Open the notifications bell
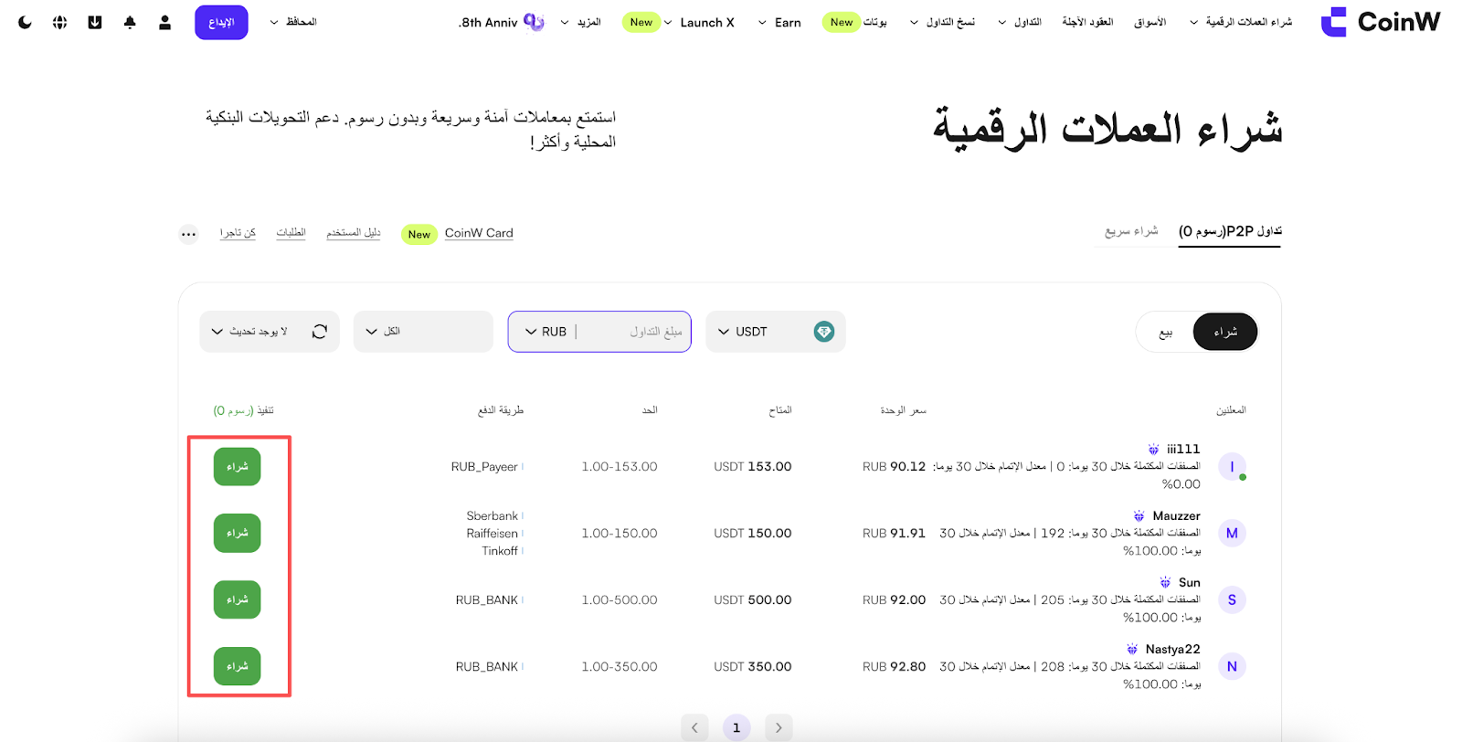The height and width of the screenshot is (742, 1462). coord(130,22)
